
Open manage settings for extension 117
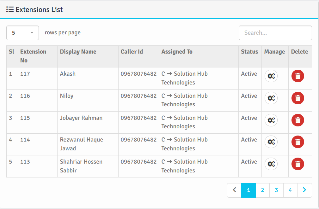click(271, 76)
